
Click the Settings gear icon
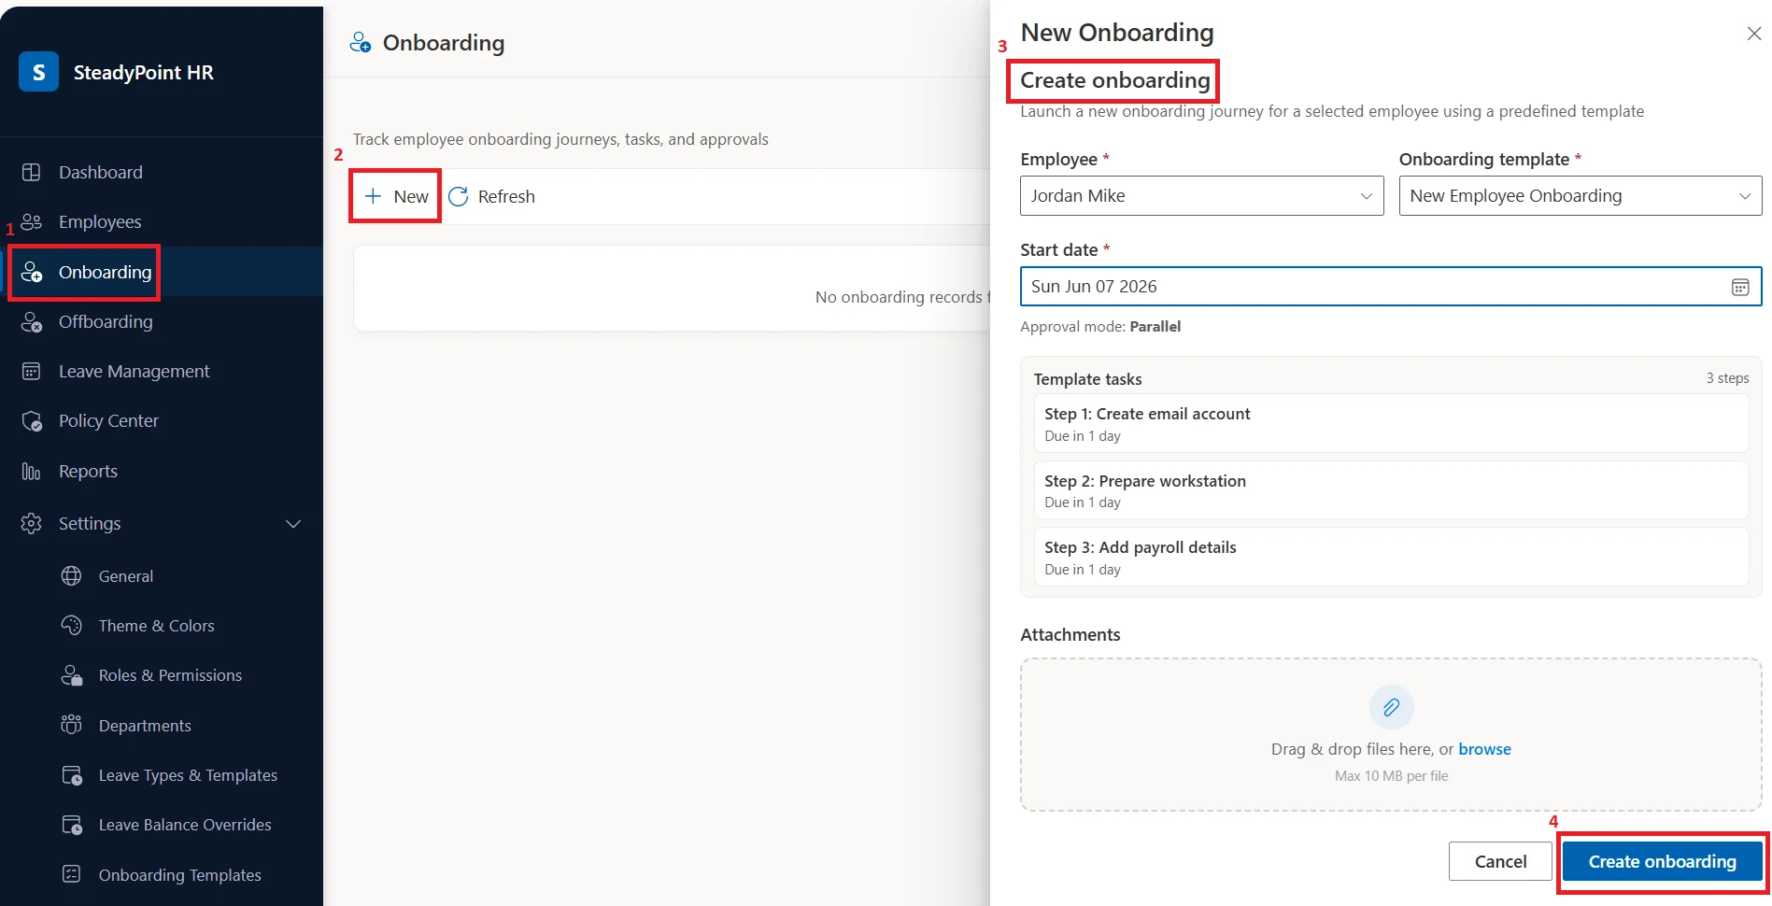tap(32, 523)
